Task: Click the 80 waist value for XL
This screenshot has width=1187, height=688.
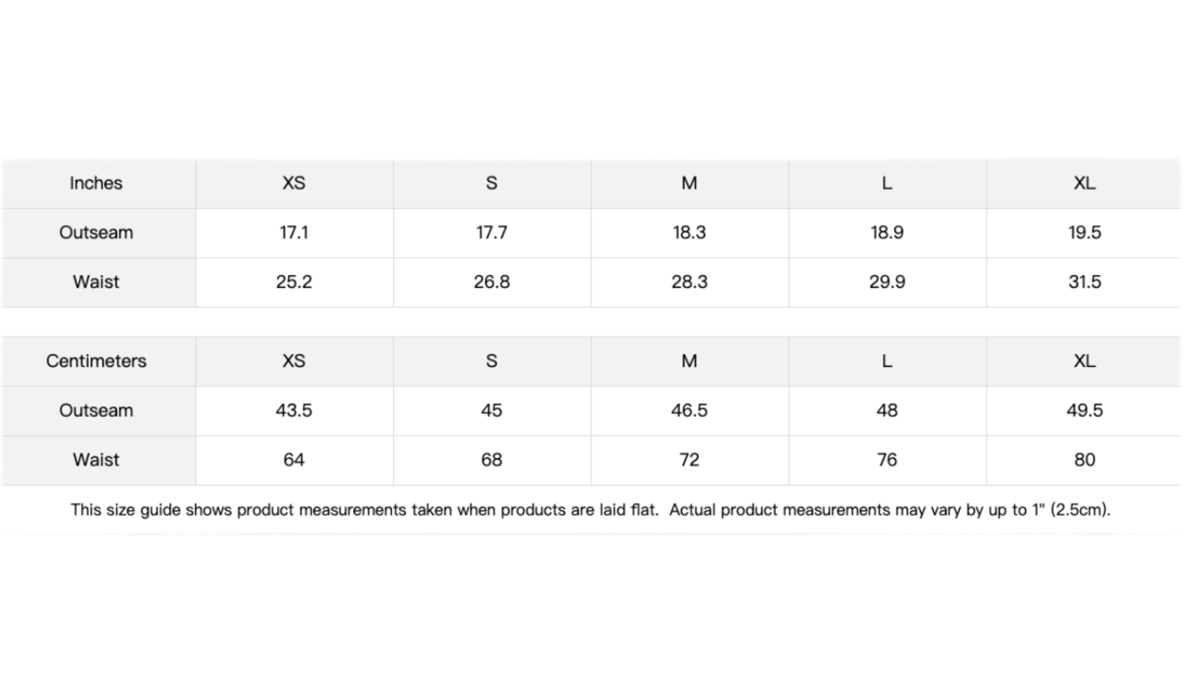Action: pos(1084,460)
